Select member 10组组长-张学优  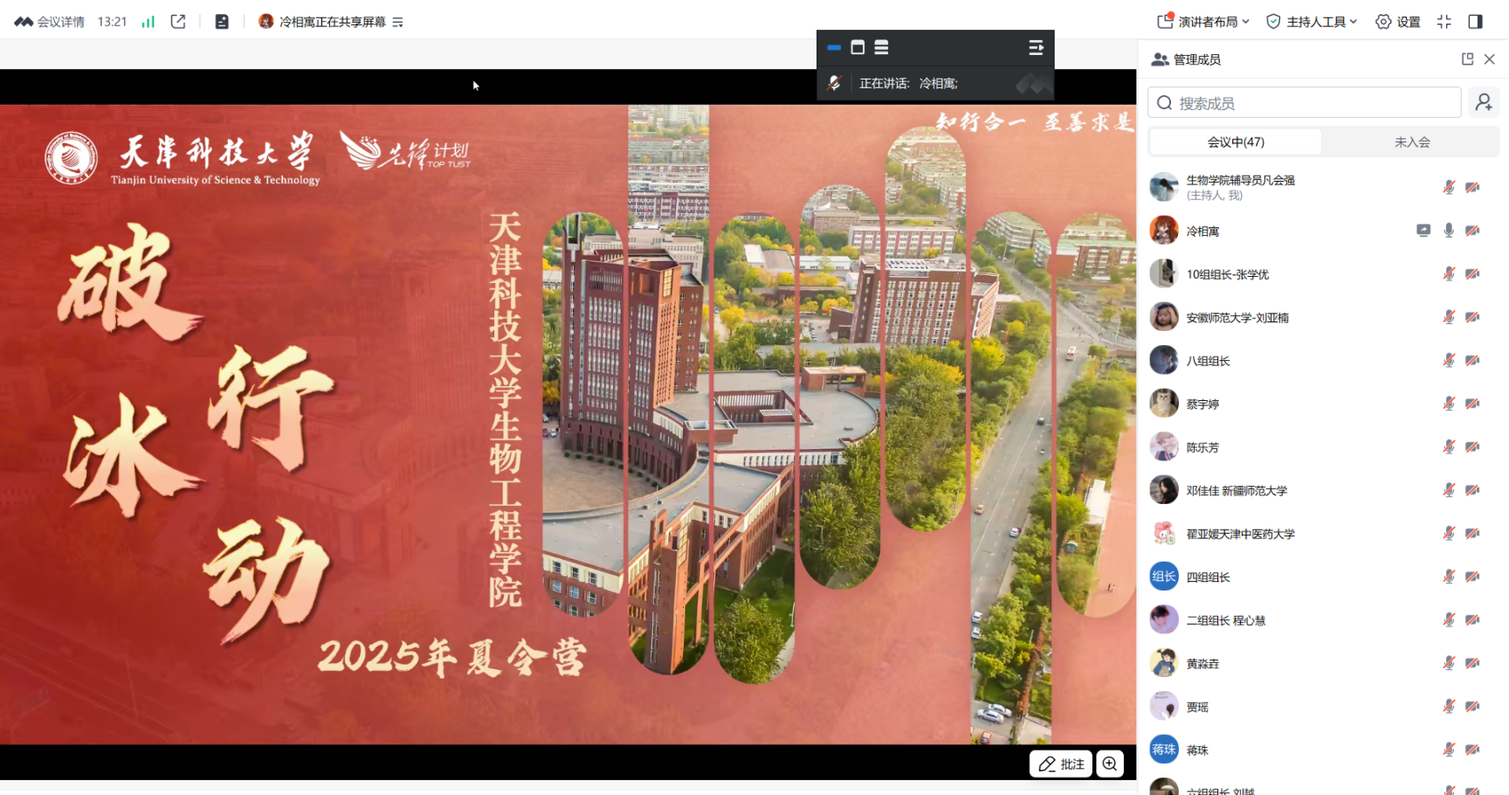[x=1324, y=273]
